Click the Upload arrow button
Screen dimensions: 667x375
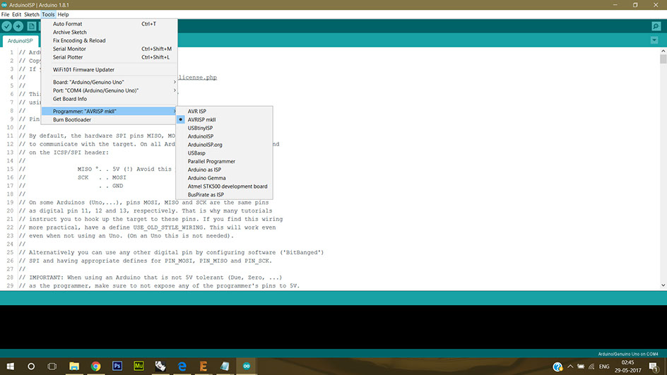18,26
